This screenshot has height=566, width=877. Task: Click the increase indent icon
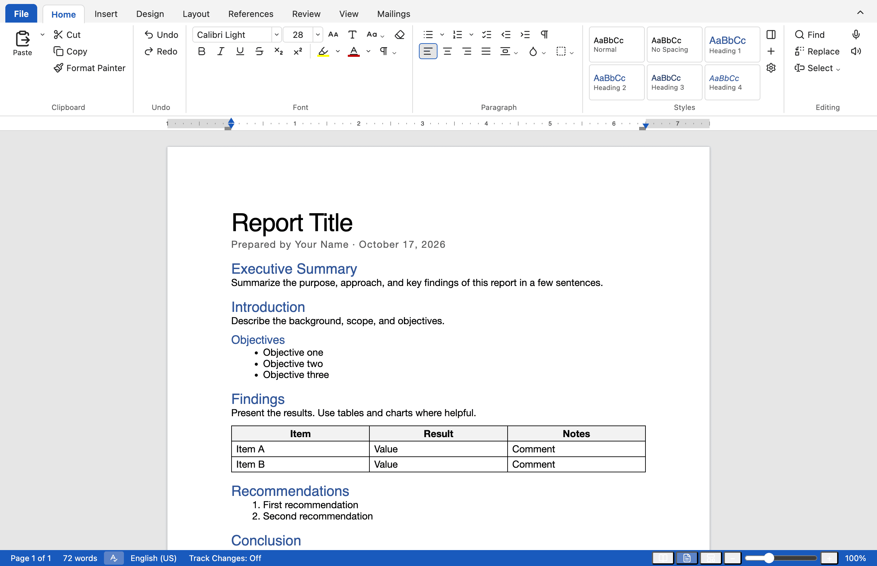[525, 35]
